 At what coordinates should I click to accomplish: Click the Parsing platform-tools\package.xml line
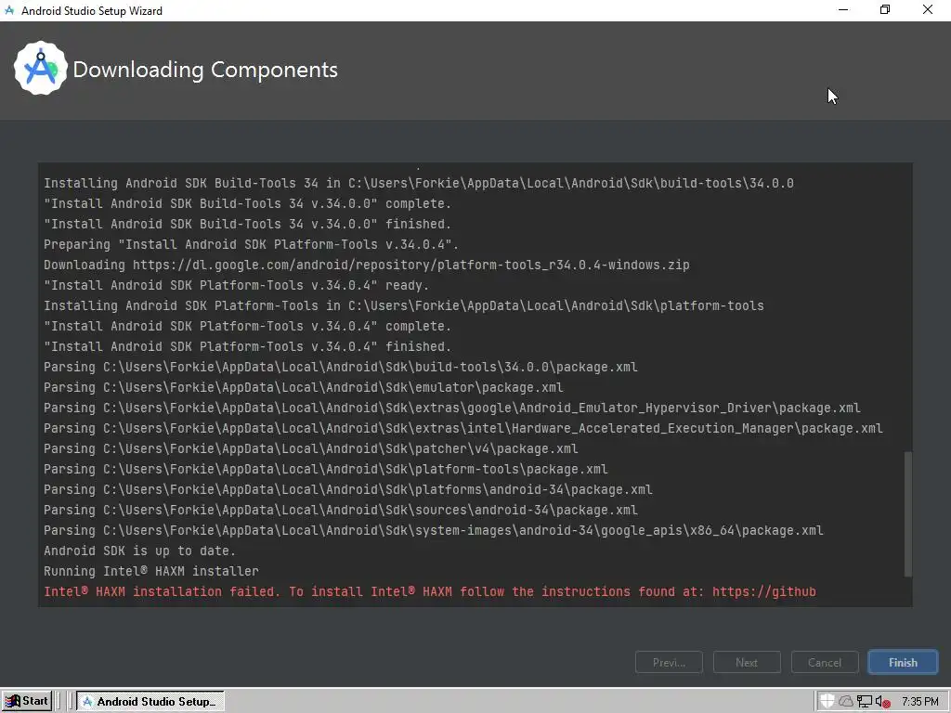tap(326, 469)
